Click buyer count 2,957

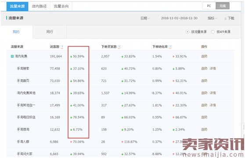tap(105, 56)
